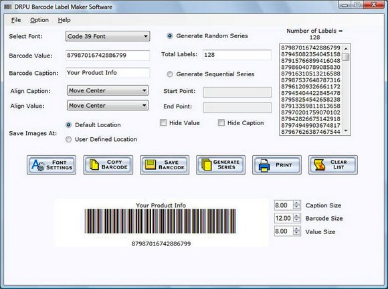388x289 pixels.
Task: Click the label list scroll down arrow
Action: (346, 130)
